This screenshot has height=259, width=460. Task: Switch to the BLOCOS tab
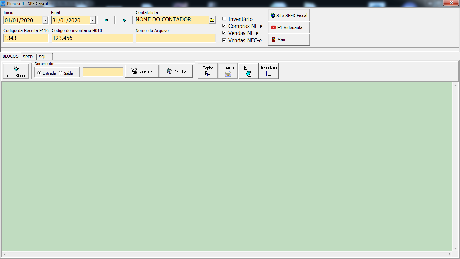(10, 56)
